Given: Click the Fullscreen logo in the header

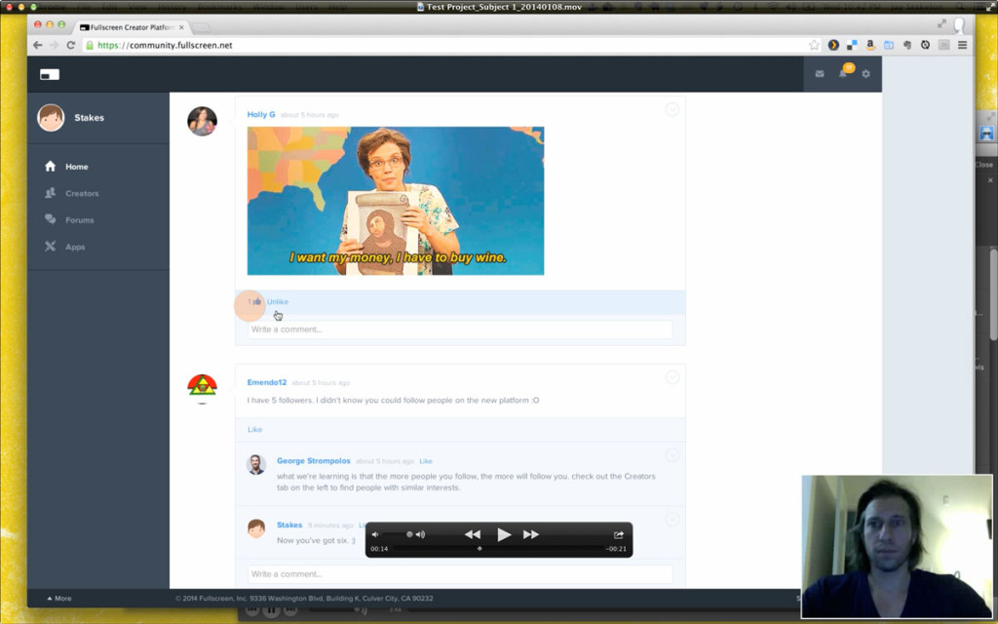Looking at the screenshot, I should click(x=50, y=74).
